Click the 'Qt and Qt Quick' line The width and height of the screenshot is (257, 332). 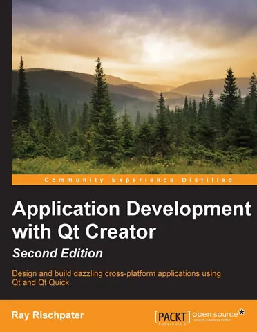(41, 282)
